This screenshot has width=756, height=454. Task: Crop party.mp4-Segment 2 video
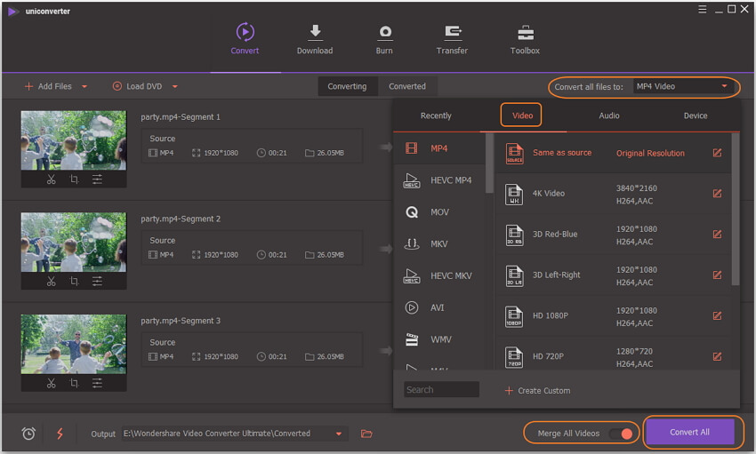click(74, 281)
